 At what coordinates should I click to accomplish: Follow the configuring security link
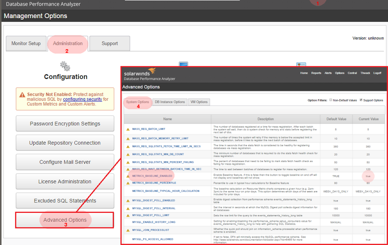(x=83, y=99)
